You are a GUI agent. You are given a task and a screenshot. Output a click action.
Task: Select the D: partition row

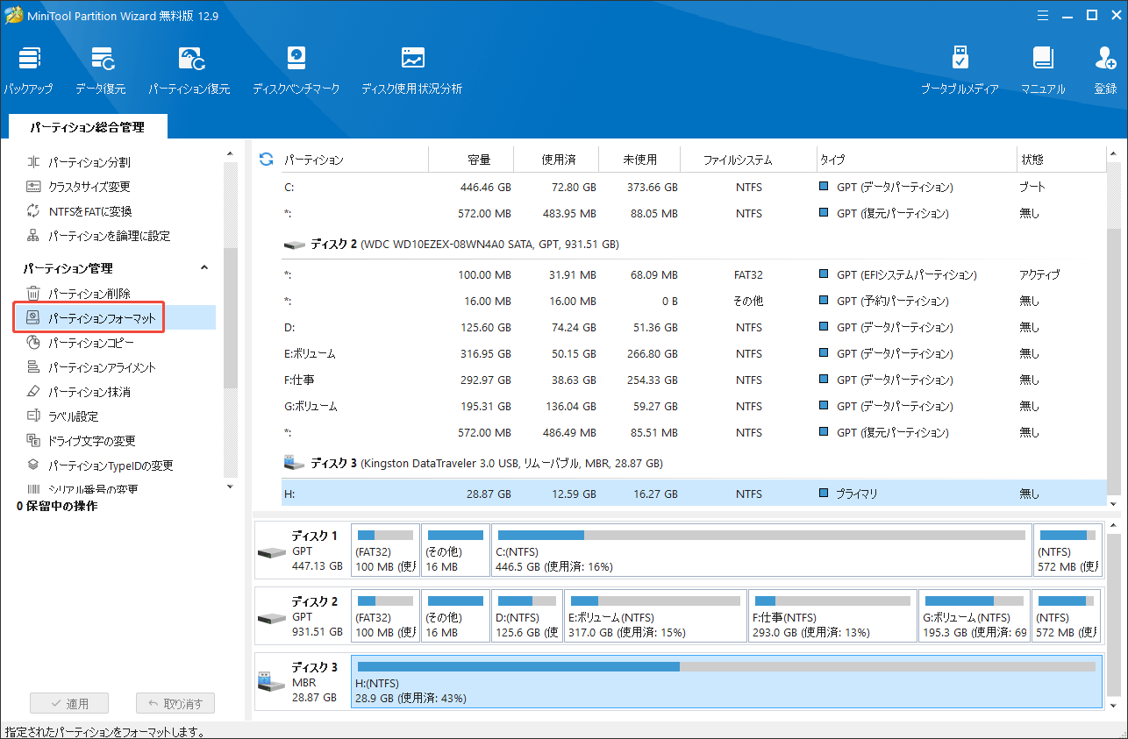[693, 327]
